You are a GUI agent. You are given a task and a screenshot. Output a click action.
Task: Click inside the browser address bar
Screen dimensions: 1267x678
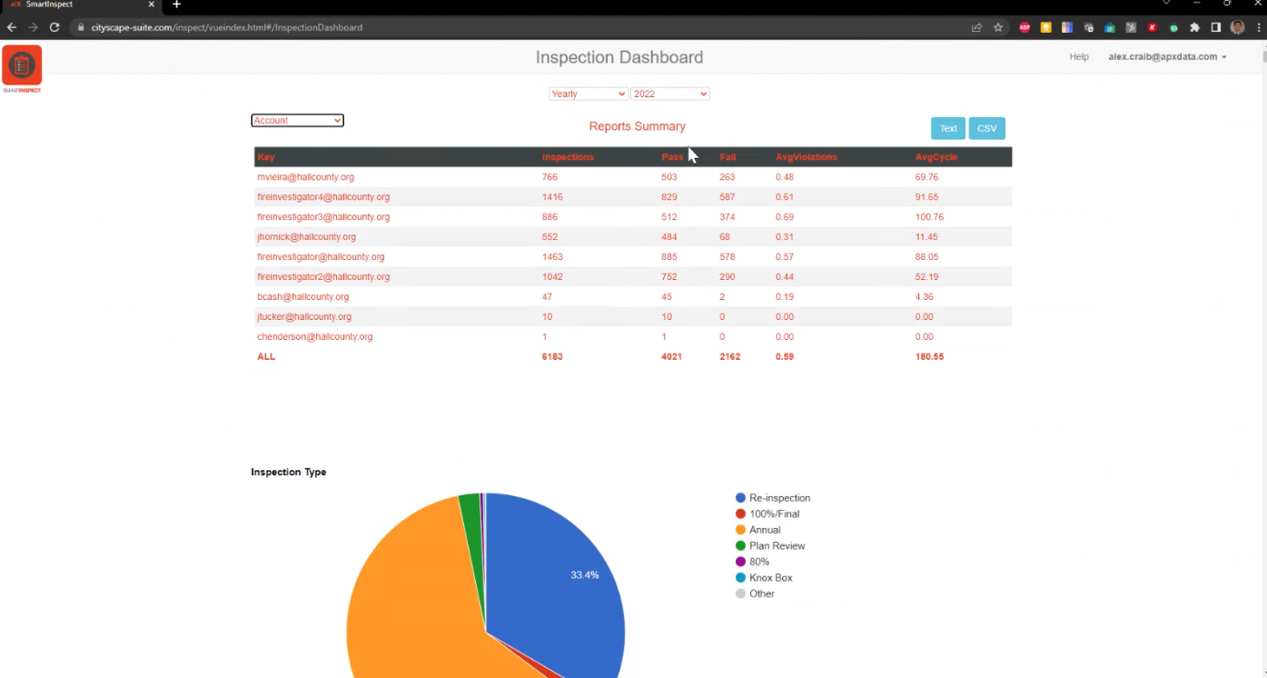pyautogui.click(x=363, y=27)
